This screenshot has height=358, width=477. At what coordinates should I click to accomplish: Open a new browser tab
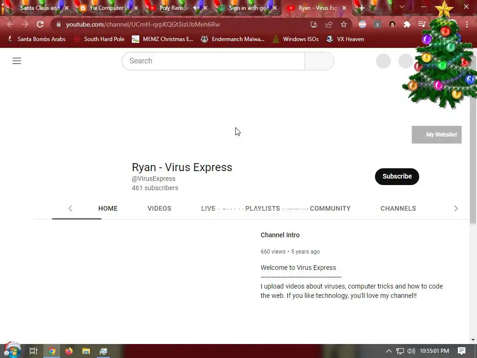click(x=361, y=8)
